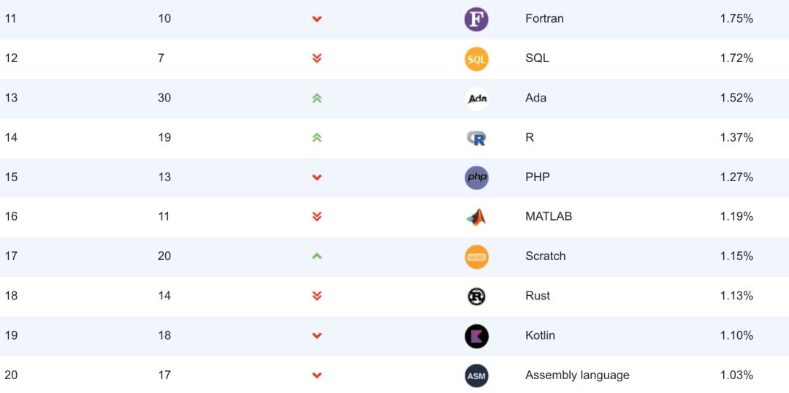Click the red down arrow in Fortran row
Viewport: 789px width, 393px height.
pyautogui.click(x=316, y=19)
